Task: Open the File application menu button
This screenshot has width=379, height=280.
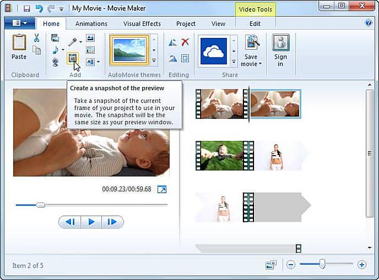Action: pyautogui.click(x=20, y=24)
